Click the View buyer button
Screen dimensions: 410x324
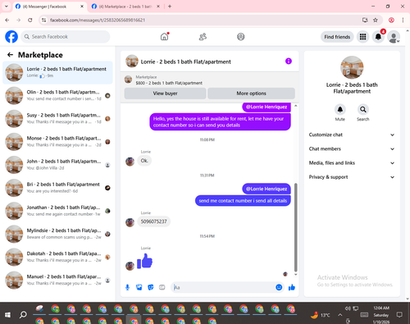pyautogui.click(x=165, y=94)
